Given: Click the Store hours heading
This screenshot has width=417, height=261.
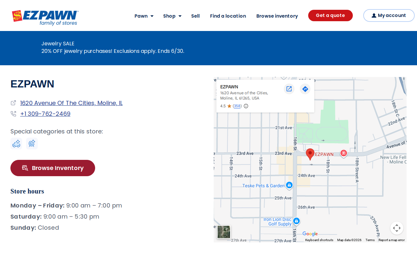Looking at the screenshot, I should [27, 191].
